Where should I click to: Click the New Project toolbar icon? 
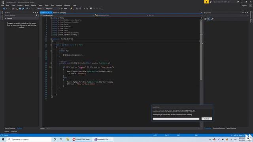(13, 9)
